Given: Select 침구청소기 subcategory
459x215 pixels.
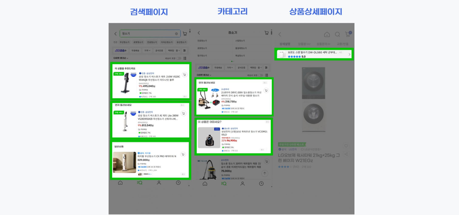Looking at the screenshot, I should point(202,55).
